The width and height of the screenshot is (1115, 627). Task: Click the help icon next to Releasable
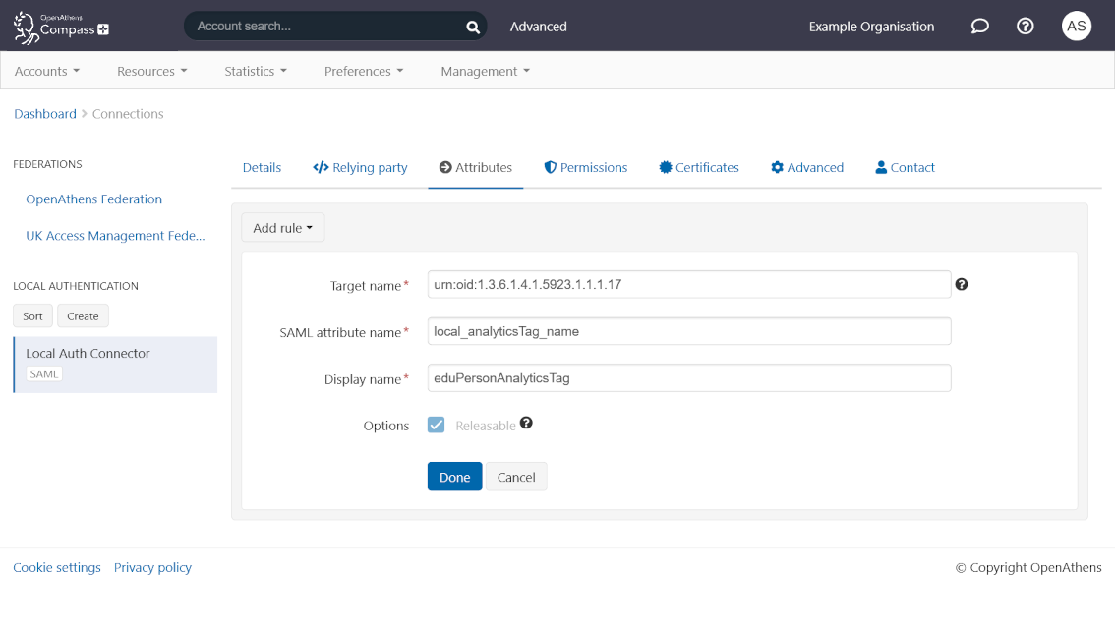(527, 424)
